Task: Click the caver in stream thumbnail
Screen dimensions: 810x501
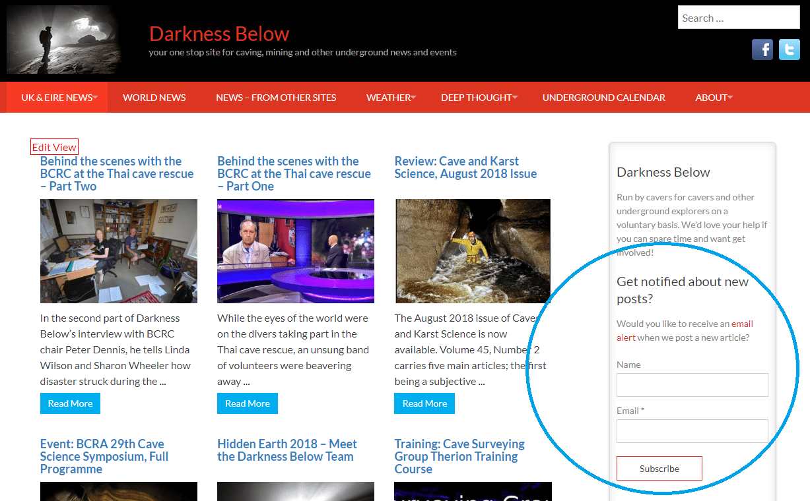Action: pyautogui.click(x=473, y=251)
